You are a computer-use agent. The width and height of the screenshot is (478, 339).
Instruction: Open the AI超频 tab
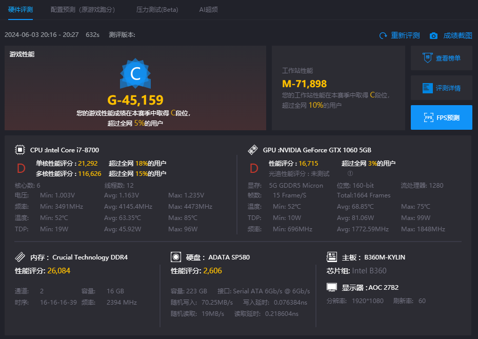coord(208,9)
